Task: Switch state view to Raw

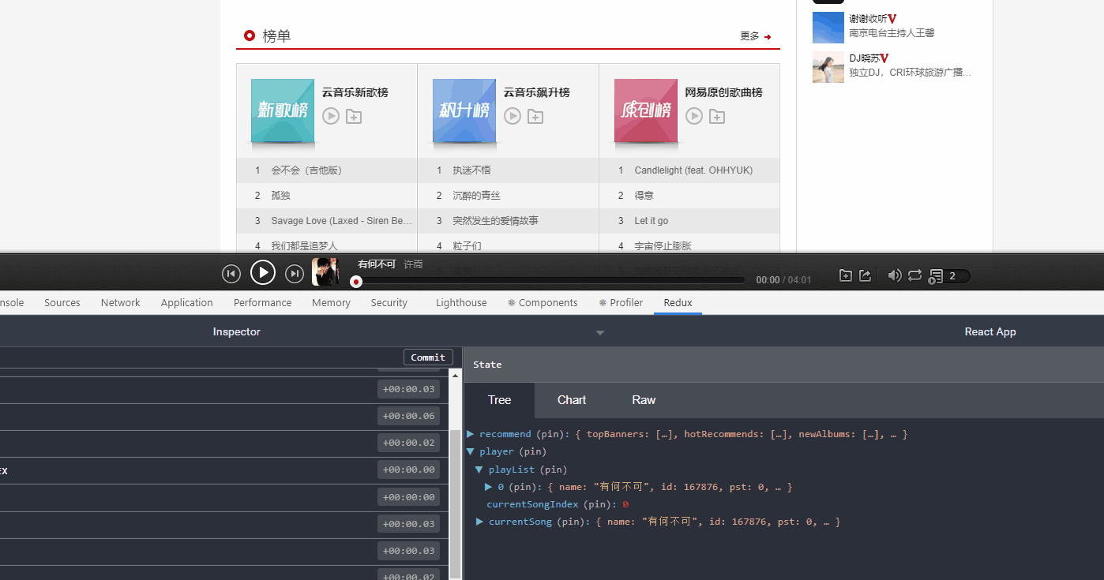Action: pyautogui.click(x=644, y=400)
